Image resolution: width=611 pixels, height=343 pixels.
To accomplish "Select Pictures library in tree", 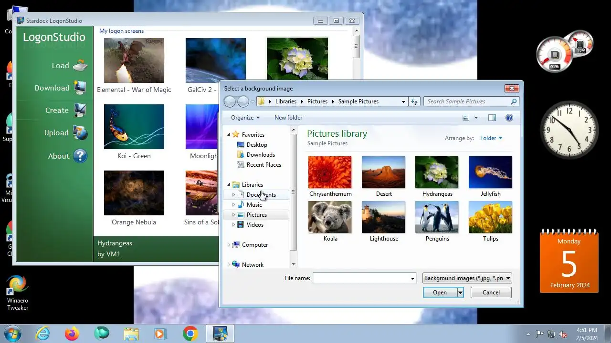I will (x=257, y=215).
